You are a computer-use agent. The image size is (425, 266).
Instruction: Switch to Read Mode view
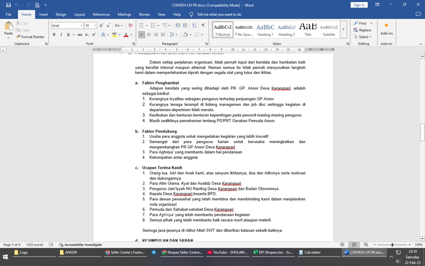coord(342,245)
